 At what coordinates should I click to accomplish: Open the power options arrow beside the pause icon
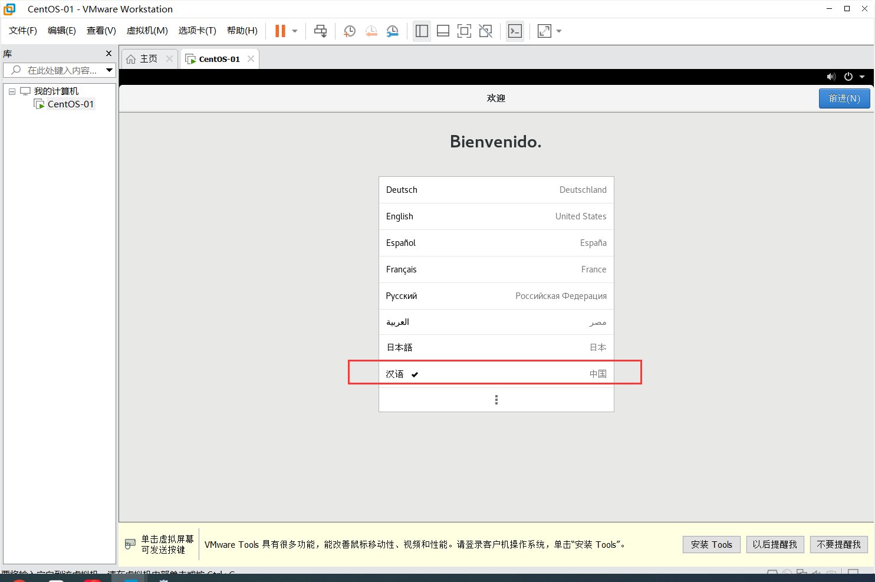295,31
